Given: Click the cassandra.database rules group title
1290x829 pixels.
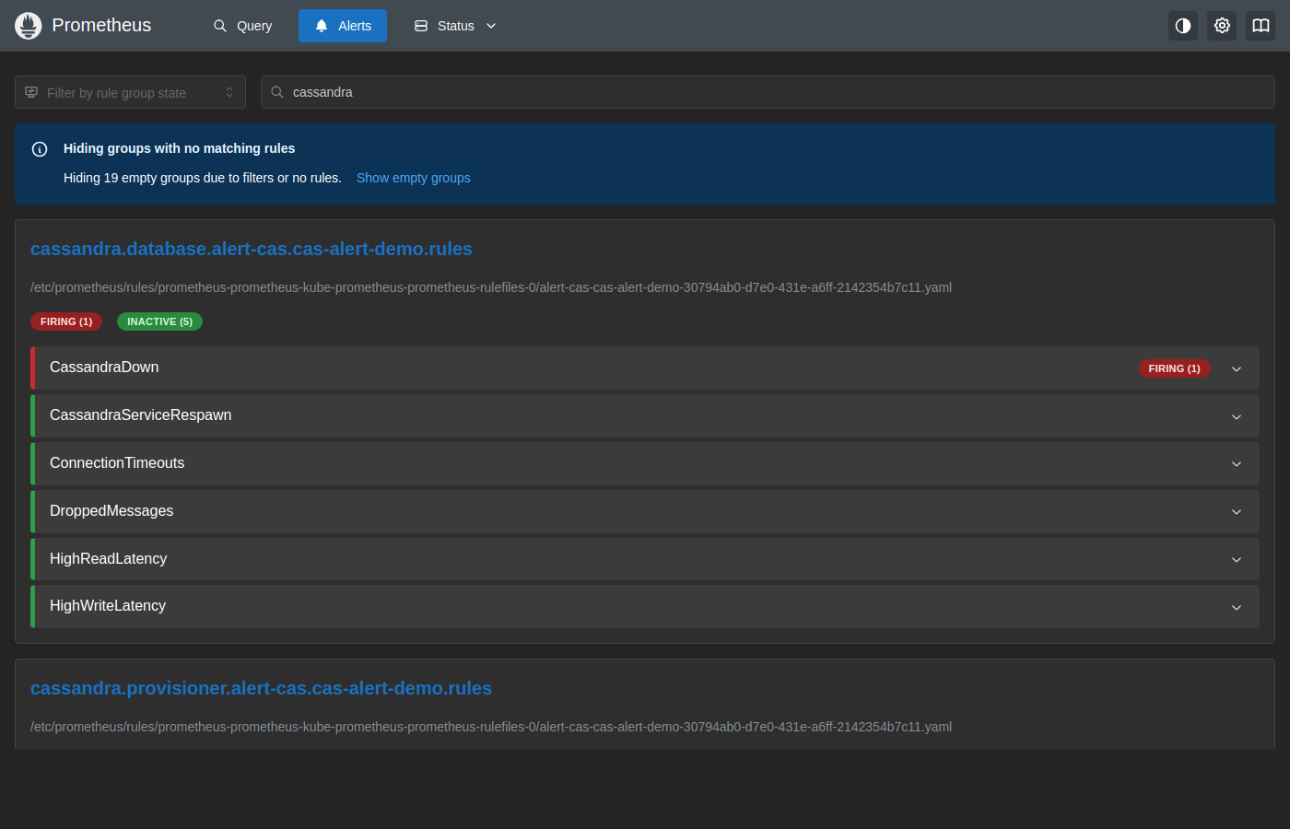Looking at the screenshot, I should (252, 249).
